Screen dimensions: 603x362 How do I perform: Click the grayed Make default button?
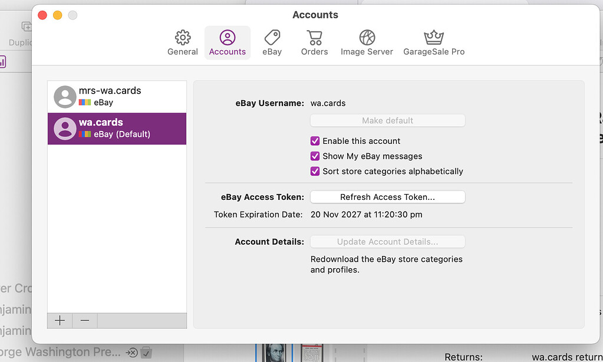pos(388,120)
